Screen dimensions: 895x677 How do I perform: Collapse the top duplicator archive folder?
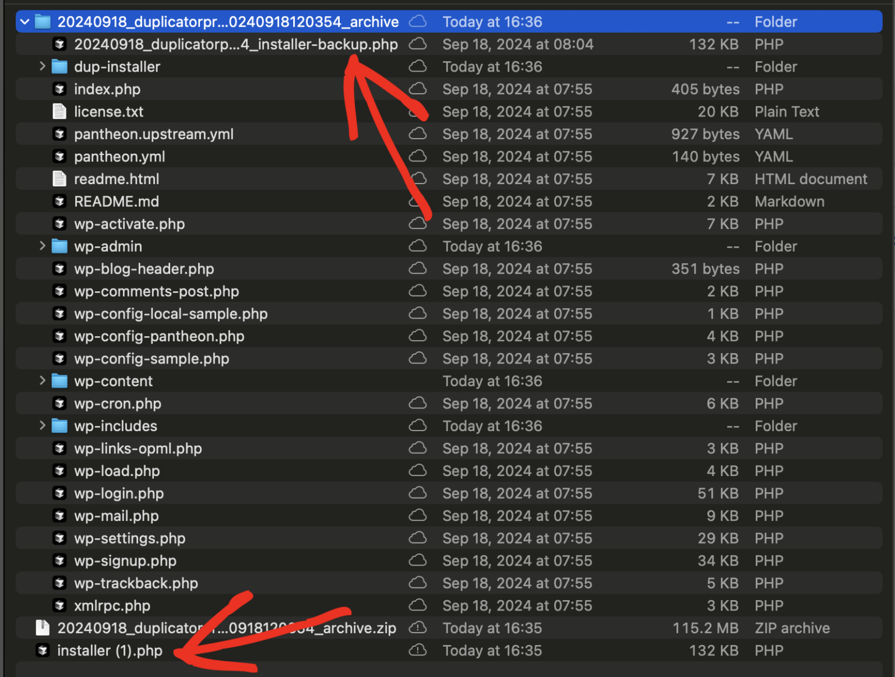pos(24,22)
